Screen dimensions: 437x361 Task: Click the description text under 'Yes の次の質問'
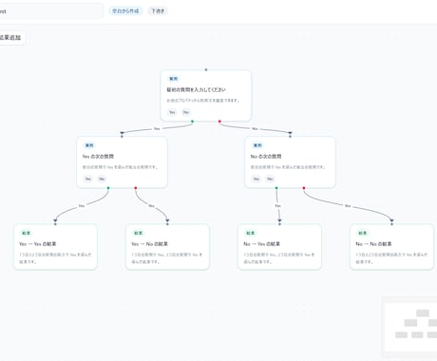120,167
